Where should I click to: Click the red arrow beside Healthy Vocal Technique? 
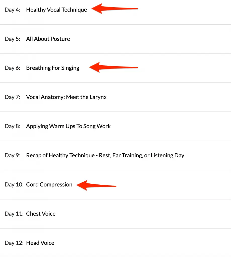[114, 9]
